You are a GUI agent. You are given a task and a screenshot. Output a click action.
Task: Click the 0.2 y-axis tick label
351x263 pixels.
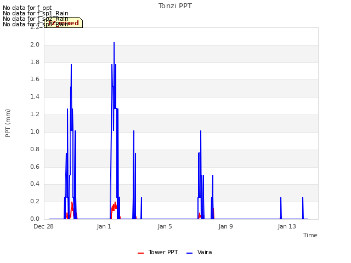coord(35,201)
